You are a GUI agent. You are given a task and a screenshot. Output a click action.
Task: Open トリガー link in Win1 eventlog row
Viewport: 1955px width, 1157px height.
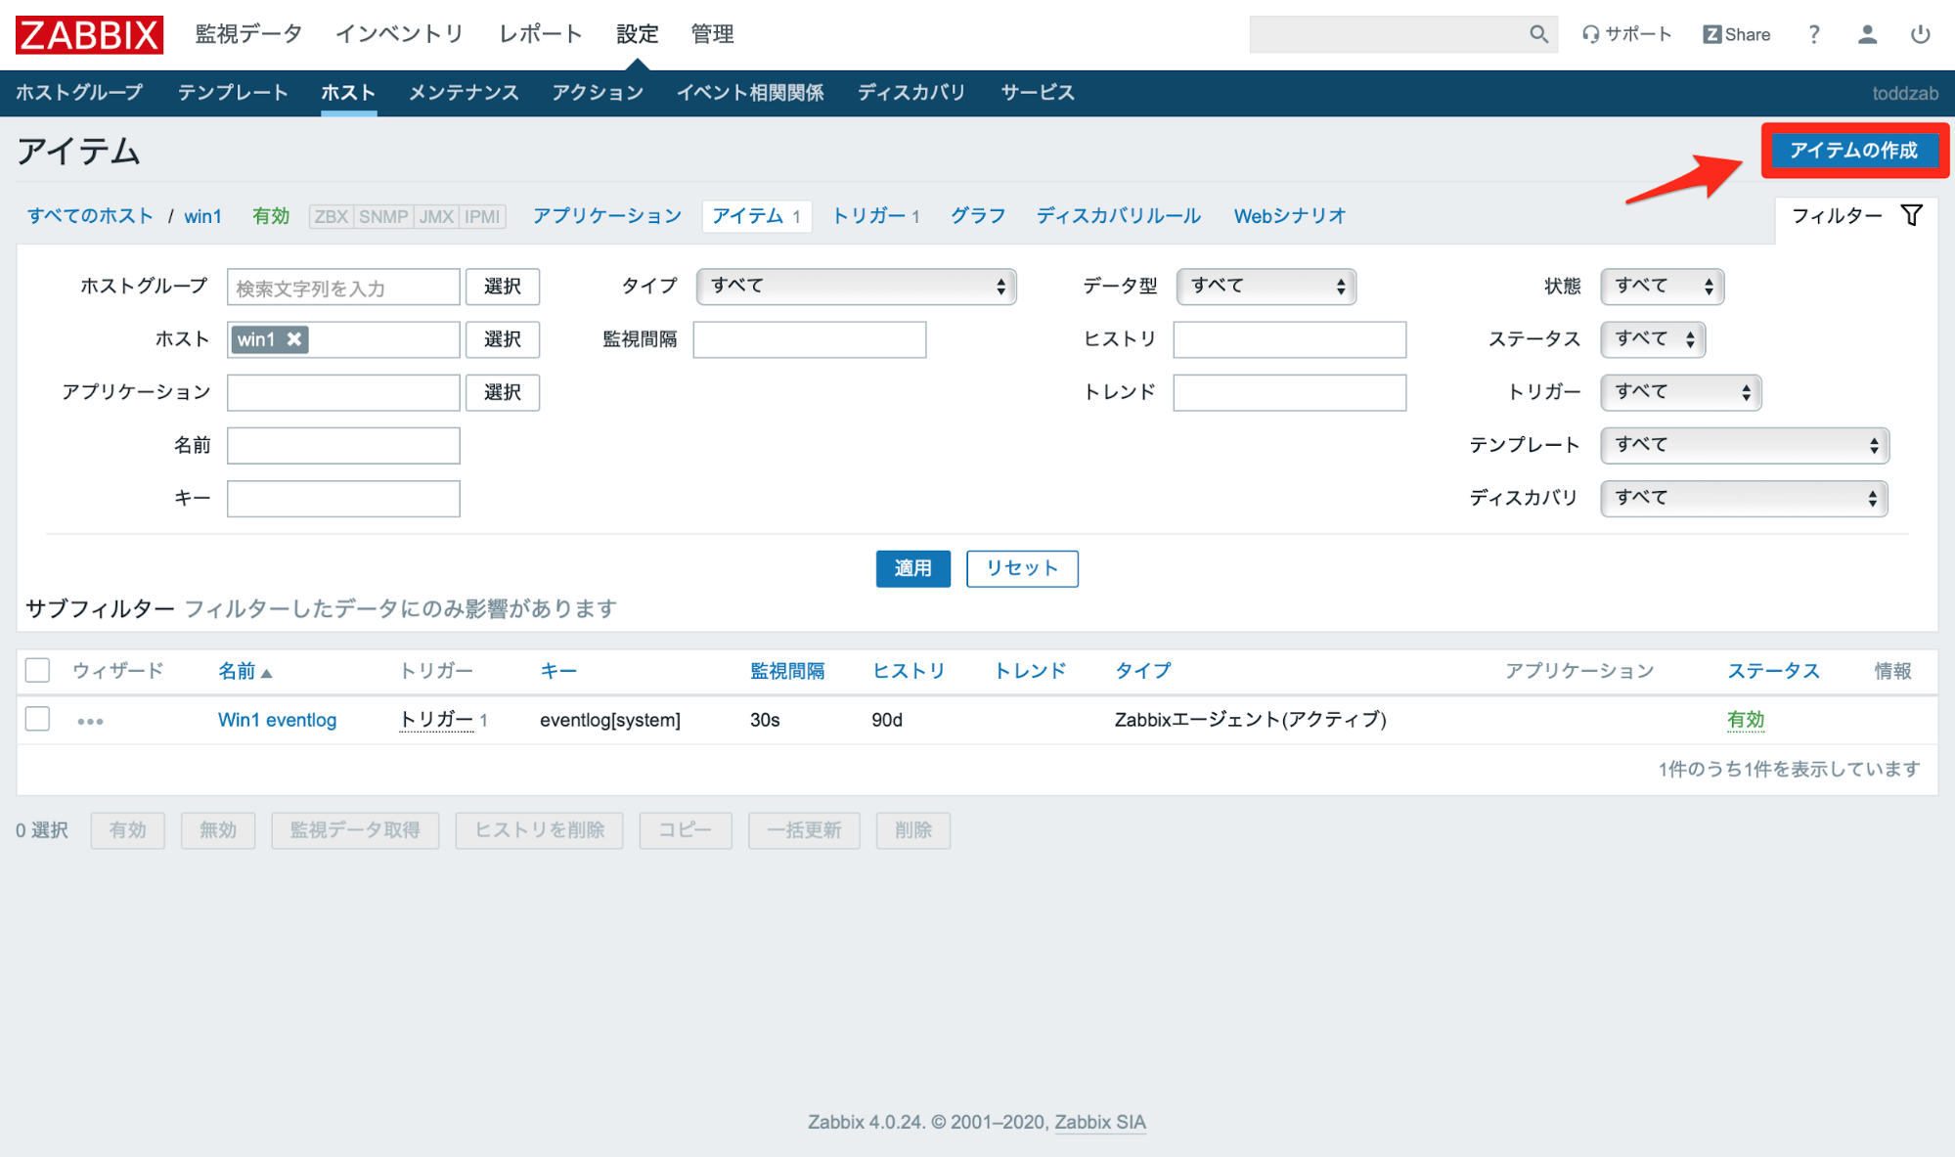coord(436,720)
